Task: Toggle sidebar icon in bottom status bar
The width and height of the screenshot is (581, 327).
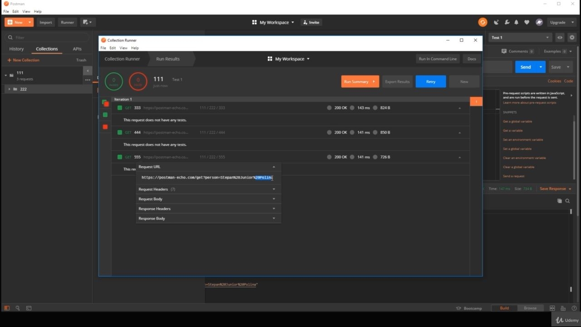Action: (x=7, y=308)
